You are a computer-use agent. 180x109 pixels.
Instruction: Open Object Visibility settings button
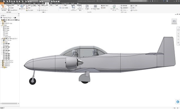point(4,8)
